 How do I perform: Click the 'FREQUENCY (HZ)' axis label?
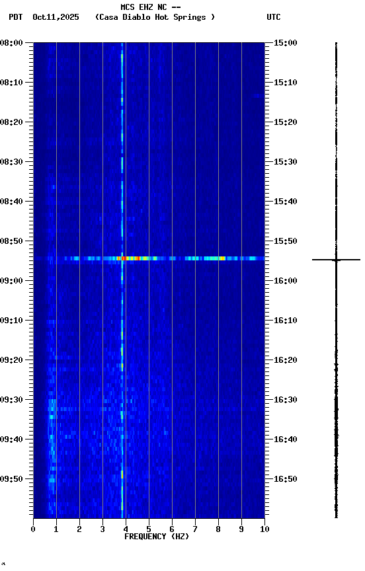157,537
